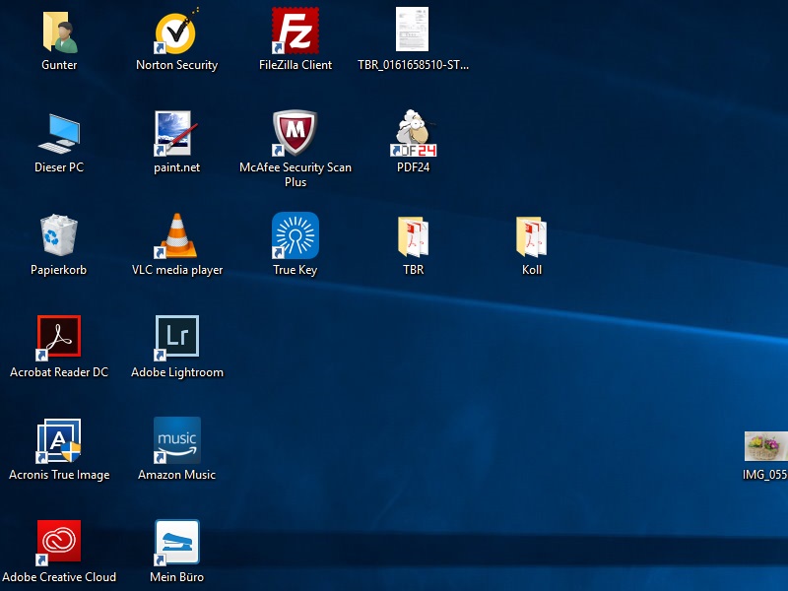Select the TBR_0161658510 document file icon

pyautogui.click(x=412, y=30)
